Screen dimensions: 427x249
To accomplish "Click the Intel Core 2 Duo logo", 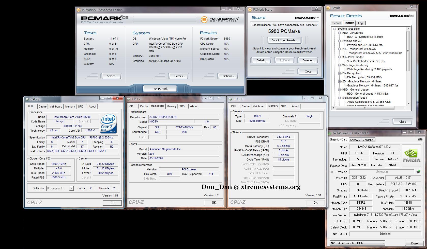I will (109, 123).
